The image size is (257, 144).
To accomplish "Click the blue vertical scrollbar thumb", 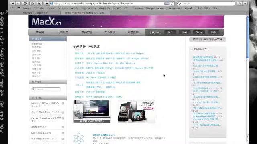I will click(247, 37).
